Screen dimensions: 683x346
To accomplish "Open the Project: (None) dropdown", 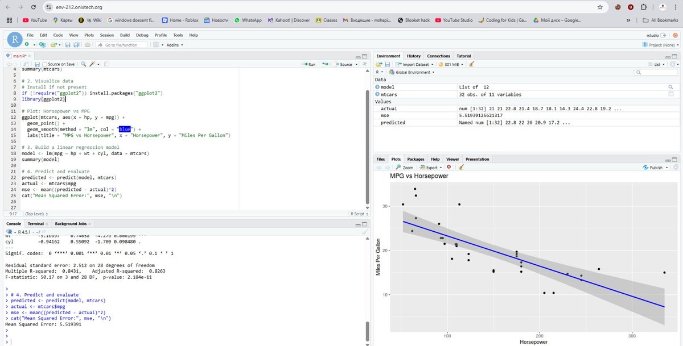I will 660,45.
